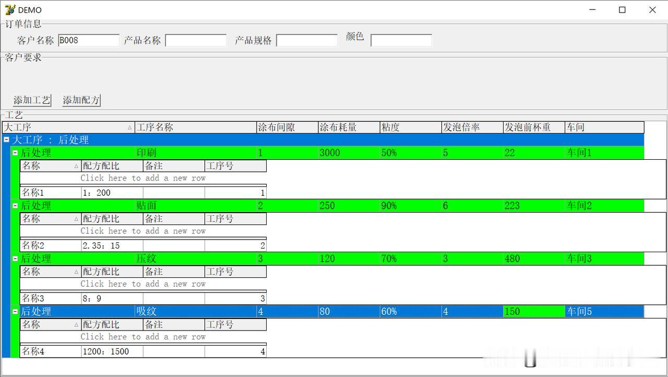
Task: Add a new recipe row under 吸纹
Action: (x=143, y=337)
